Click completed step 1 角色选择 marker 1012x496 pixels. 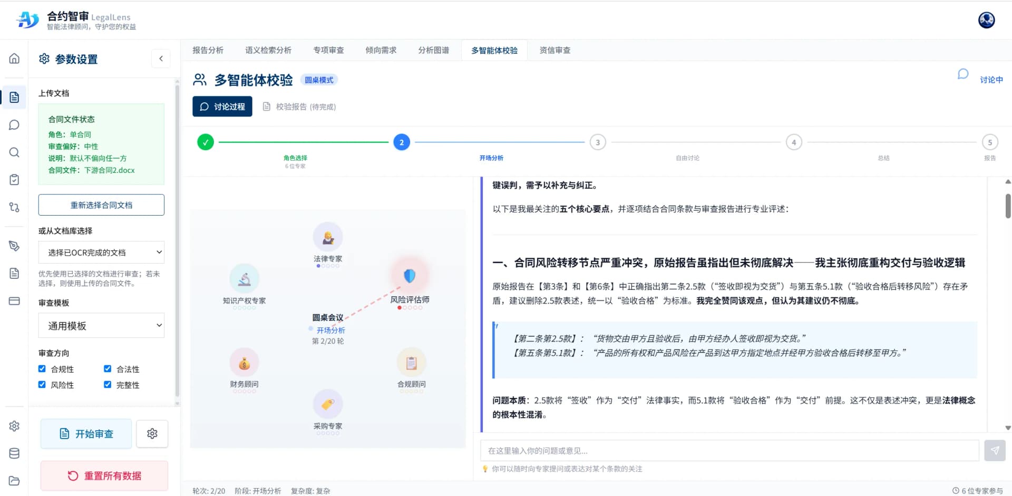tap(206, 142)
